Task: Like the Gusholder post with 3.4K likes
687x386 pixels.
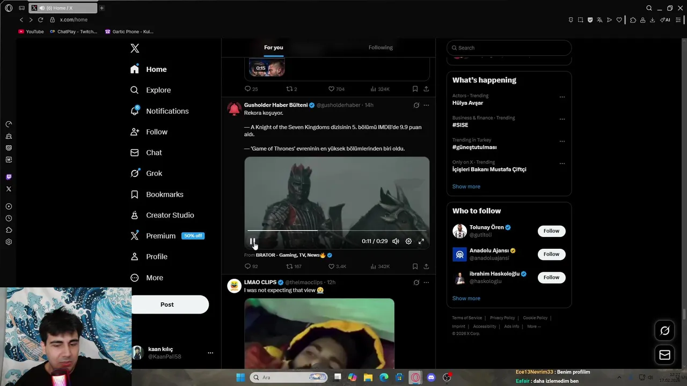Action: (x=337, y=266)
